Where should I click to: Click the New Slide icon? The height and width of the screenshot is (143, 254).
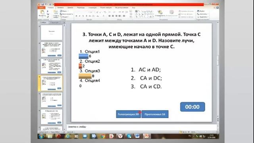coord(56,12)
